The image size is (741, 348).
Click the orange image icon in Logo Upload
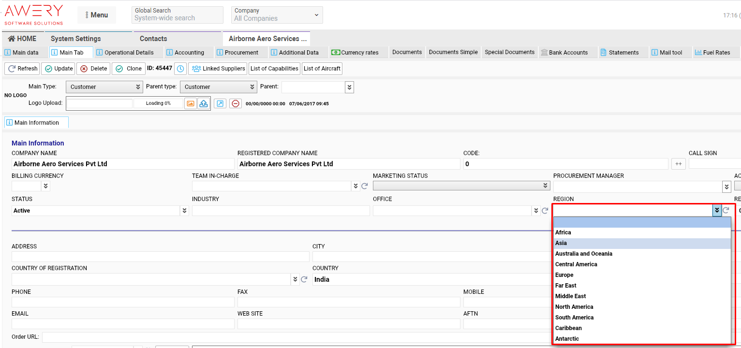[x=191, y=103]
